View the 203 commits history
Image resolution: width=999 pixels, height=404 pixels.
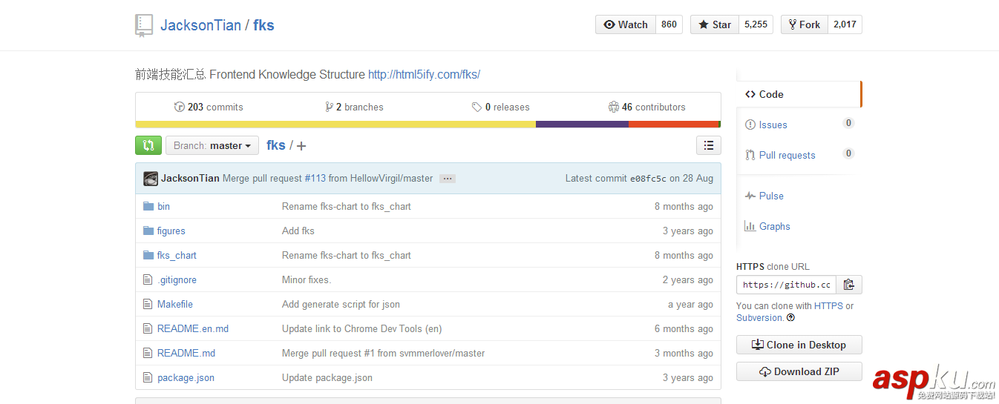coord(209,107)
